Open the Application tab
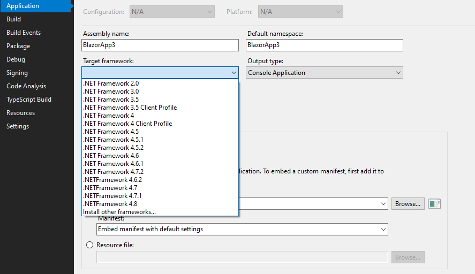Viewport: 475px width, 274px height. click(36, 6)
